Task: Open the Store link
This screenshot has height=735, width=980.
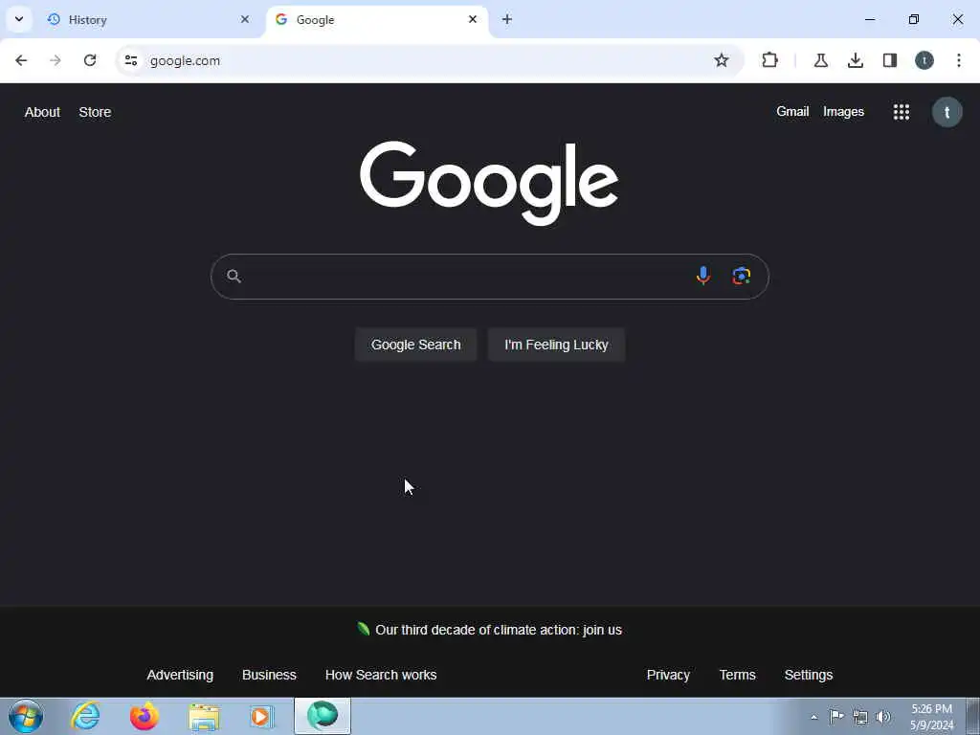Action: (95, 112)
